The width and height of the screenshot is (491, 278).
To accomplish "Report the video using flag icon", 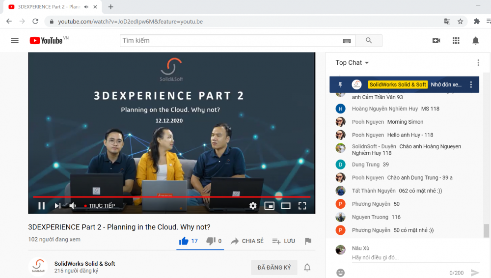I will pyautogui.click(x=308, y=241).
